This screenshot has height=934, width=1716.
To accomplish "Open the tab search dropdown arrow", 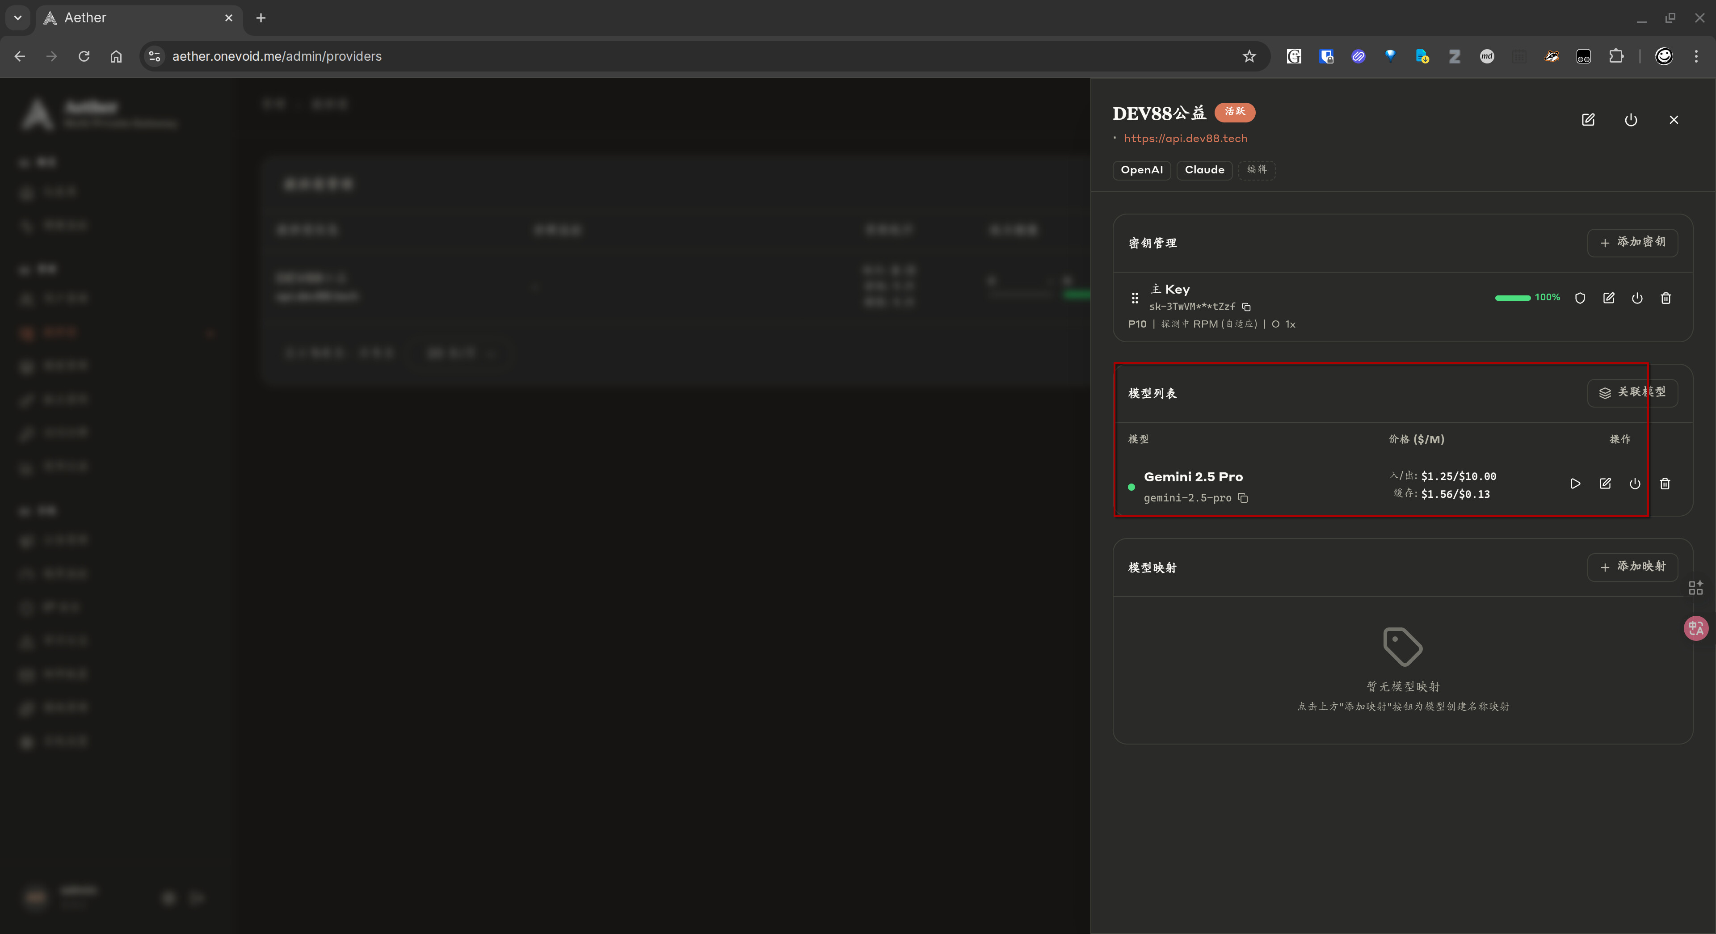I will (x=18, y=18).
